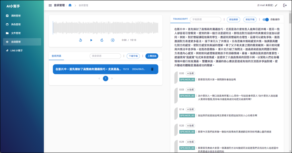This screenshot has width=292, height=153.
Task: Click the 0:20 timestamp in transcript
Action: tap(182, 126)
